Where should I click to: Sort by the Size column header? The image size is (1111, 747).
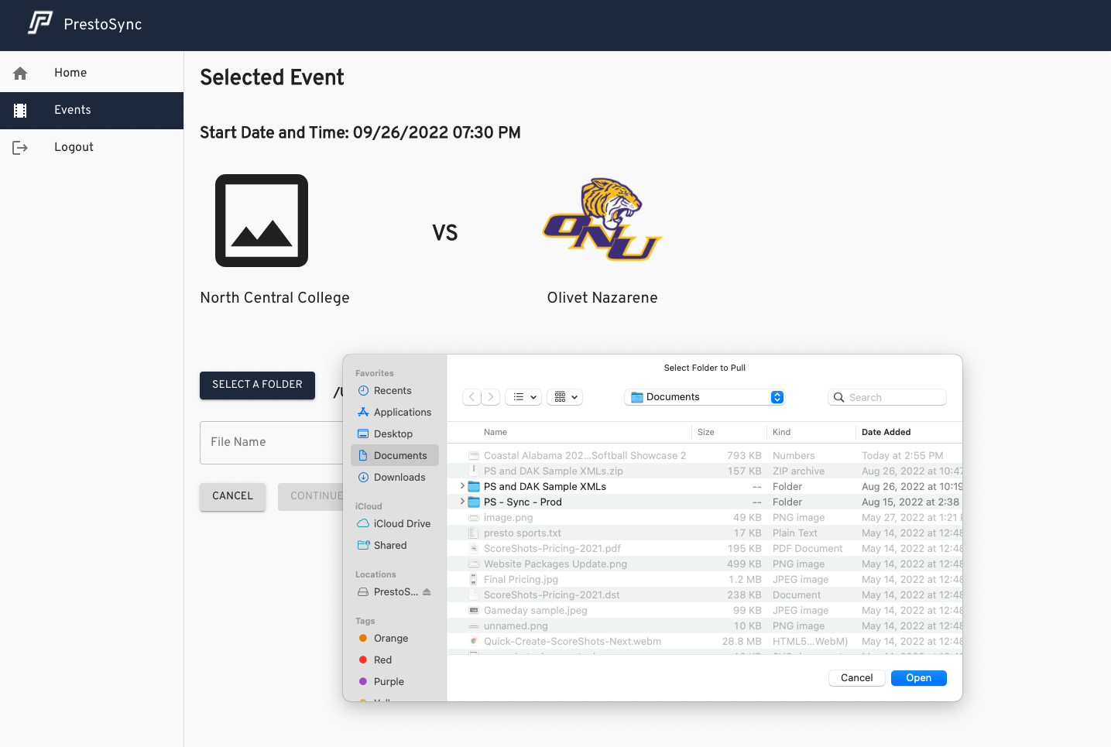pyautogui.click(x=706, y=433)
